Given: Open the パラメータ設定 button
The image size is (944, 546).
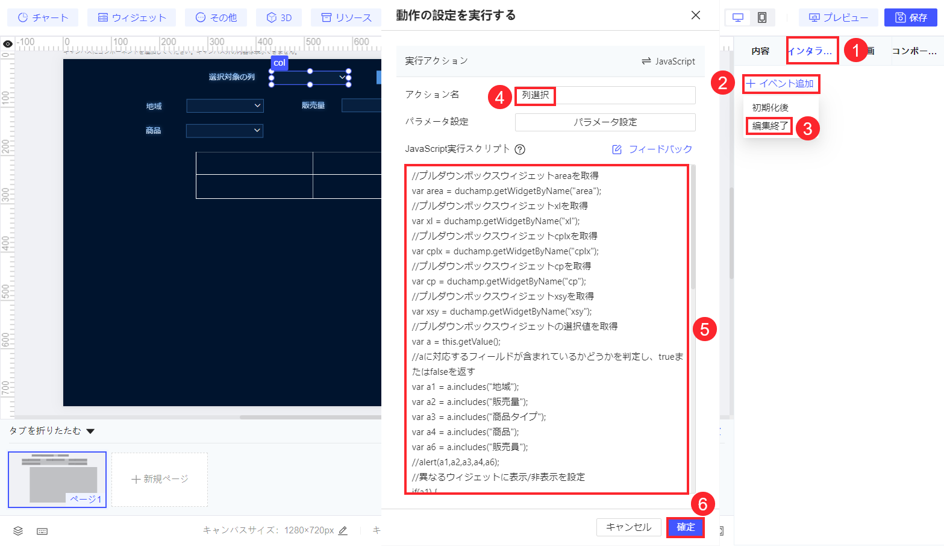Looking at the screenshot, I should [x=605, y=122].
